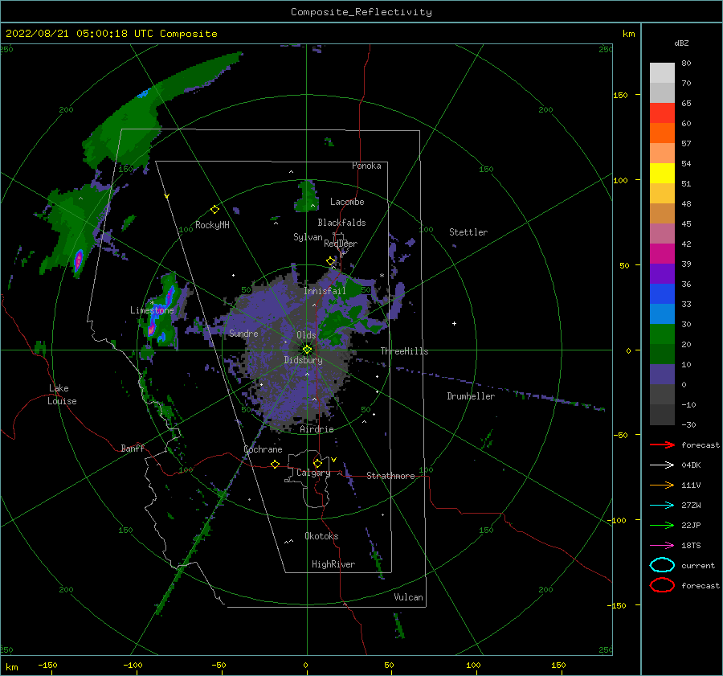The width and height of the screenshot is (723, 676).
Task: Click the yellow 54 dBZ color swatch
Action: coord(662,173)
